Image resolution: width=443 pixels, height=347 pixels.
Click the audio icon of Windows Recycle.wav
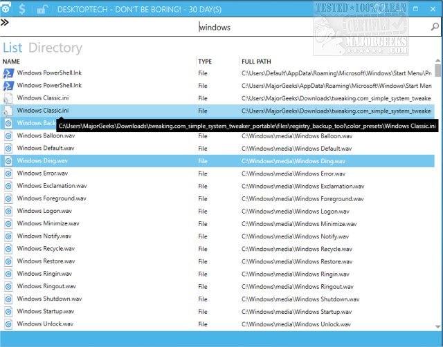(8, 249)
